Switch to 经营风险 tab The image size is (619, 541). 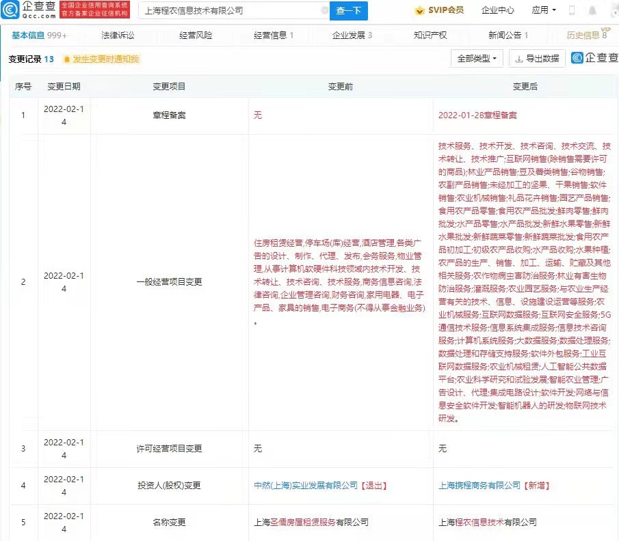click(x=196, y=36)
